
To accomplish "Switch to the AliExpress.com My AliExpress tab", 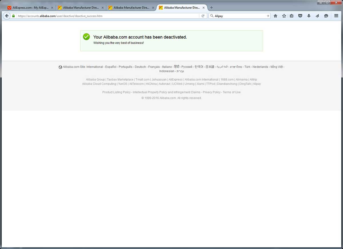I will (x=30, y=8).
